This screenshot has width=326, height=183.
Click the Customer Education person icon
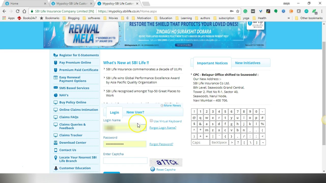56,168
